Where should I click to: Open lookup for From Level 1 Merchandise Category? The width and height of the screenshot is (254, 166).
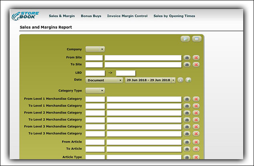(x=187, y=99)
